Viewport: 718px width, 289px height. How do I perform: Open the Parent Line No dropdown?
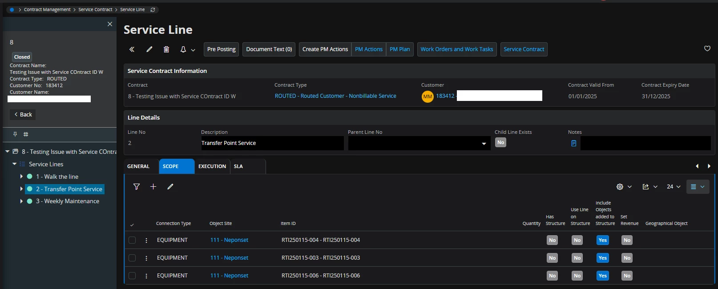pyautogui.click(x=484, y=144)
